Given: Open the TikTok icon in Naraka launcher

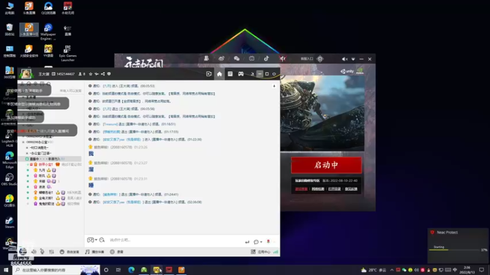Looking at the screenshot, I should 266,59.
